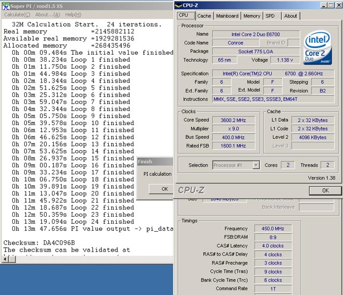The width and height of the screenshot is (343, 295).
Task: Click the Bus Speed value 400.0 MHz
Action: pyautogui.click(x=234, y=137)
